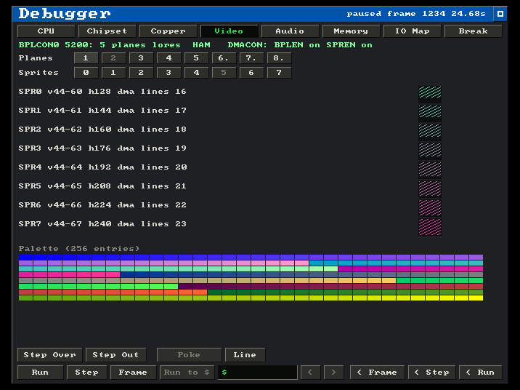The width and height of the screenshot is (520, 390).
Task: Click the forward Step button
Action: point(87,373)
